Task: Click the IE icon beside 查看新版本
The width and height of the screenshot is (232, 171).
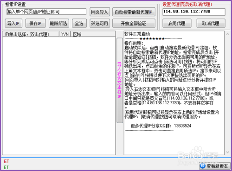Action: [x=203, y=166]
